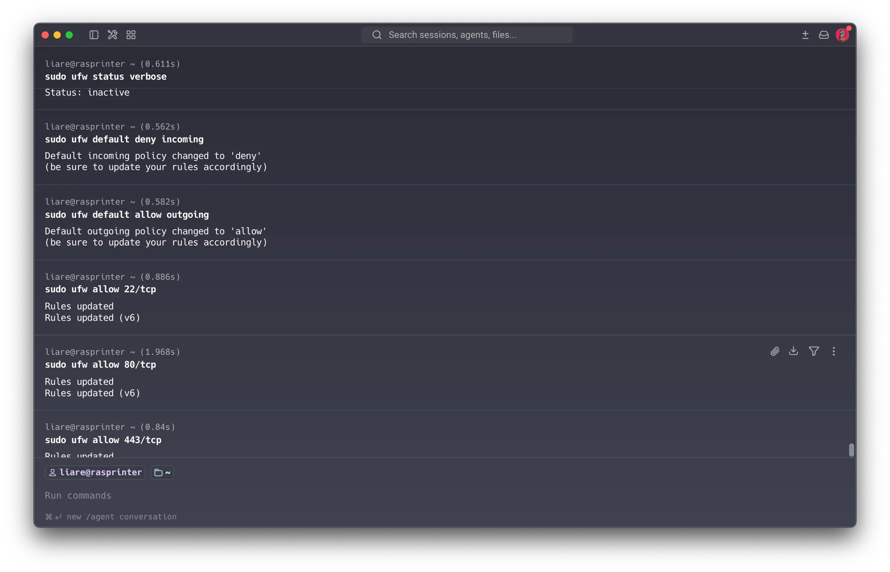Focus the Search sessions, agents, files field

(x=467, y=35)
